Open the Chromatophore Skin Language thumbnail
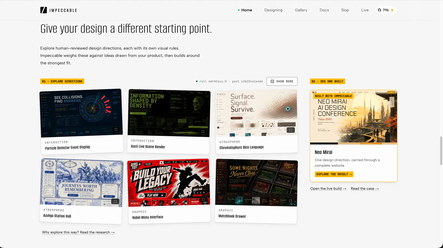The height and width of the screenshot is (248, 443). pyautogui.click(x=256, y=113)
